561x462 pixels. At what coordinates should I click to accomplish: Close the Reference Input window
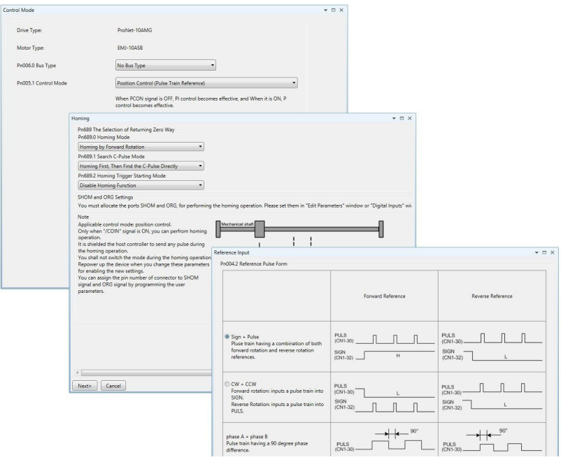553,252
